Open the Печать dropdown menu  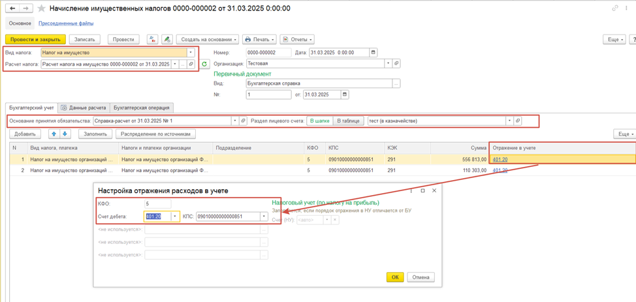pyautogui.click(x=260, y=39)
